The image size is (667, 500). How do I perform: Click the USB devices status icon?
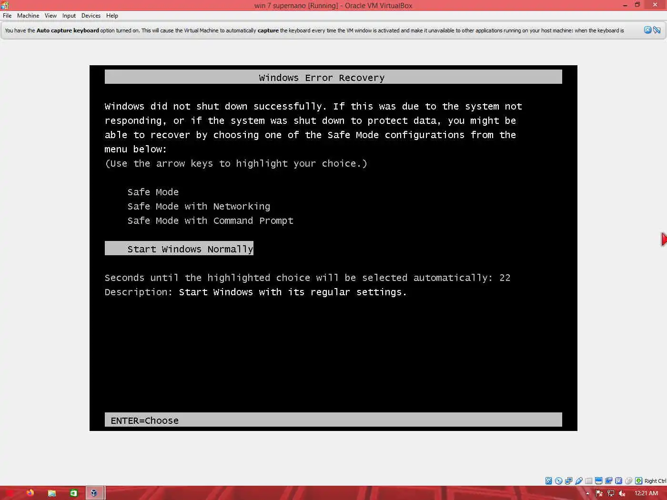(579, 480)
